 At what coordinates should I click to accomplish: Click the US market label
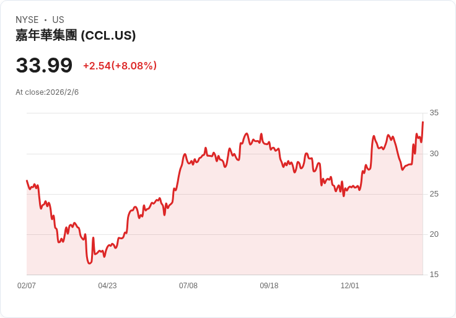pyautogui.click(x=58, y=20)
